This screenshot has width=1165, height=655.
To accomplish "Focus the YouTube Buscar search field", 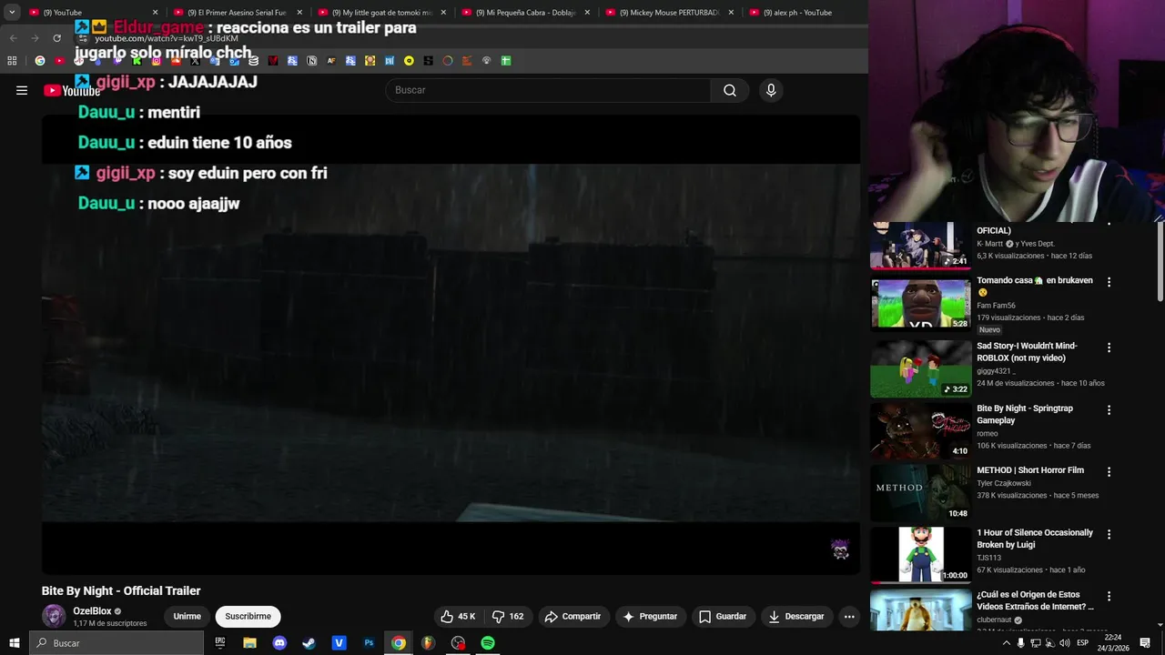I will click(x=549, y=90).
